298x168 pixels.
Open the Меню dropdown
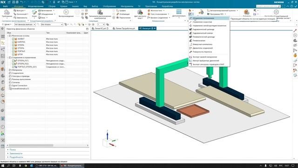point(7,24)
